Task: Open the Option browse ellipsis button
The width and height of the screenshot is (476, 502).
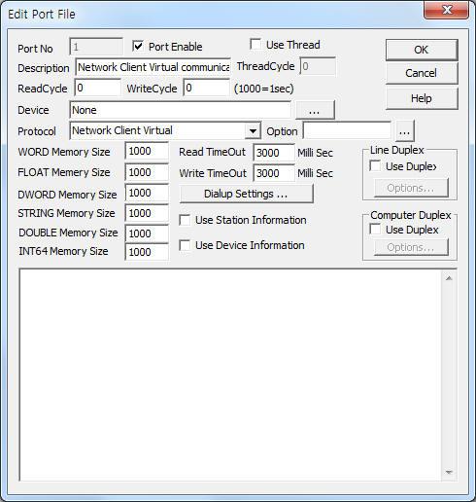Action: point(404,131)
